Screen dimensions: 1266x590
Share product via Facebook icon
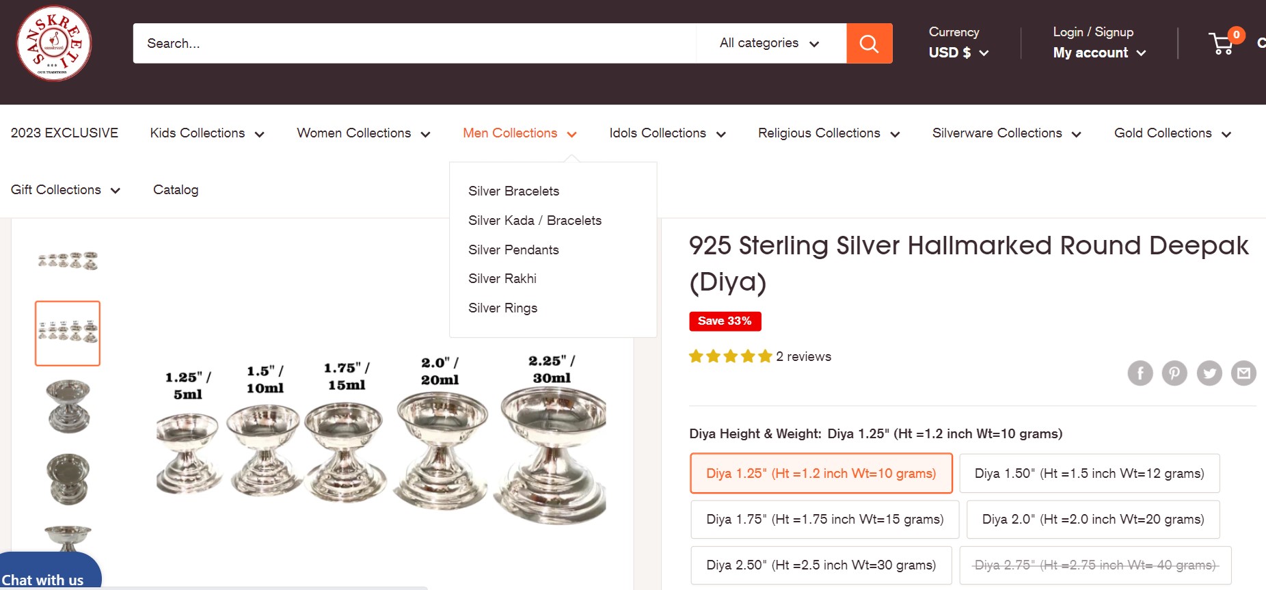point(1140,373)
